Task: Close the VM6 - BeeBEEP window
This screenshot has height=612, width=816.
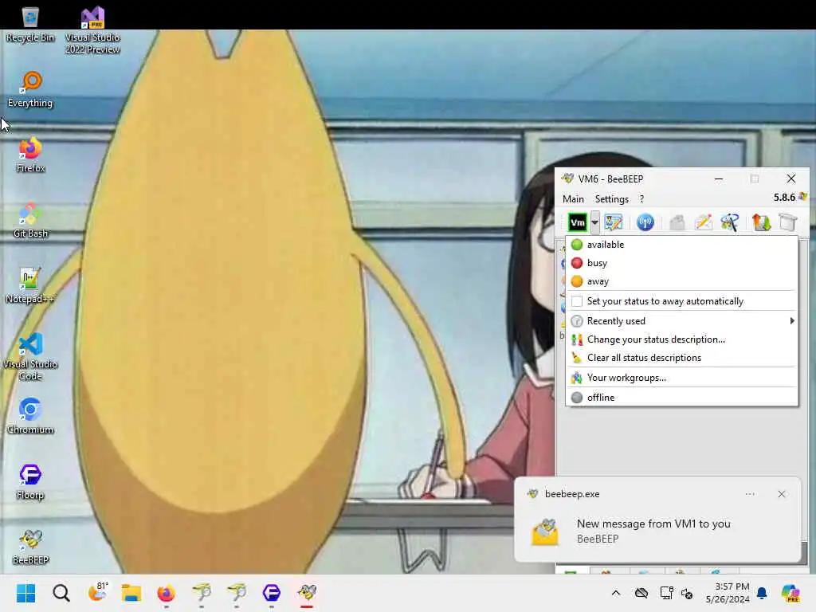Action: tap(791, 178)
